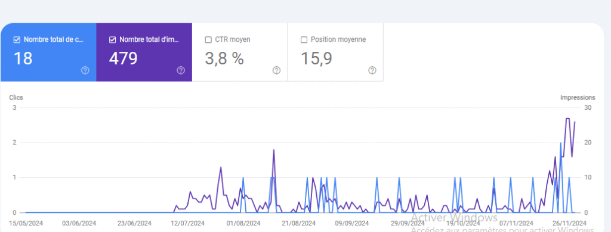Click the 3,8 % CTR value

pos(224,58)
